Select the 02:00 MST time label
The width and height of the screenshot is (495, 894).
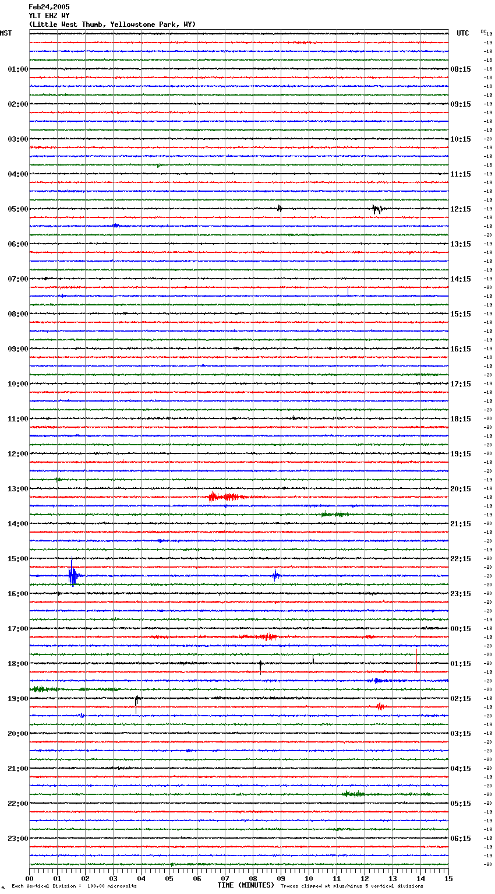17,104
